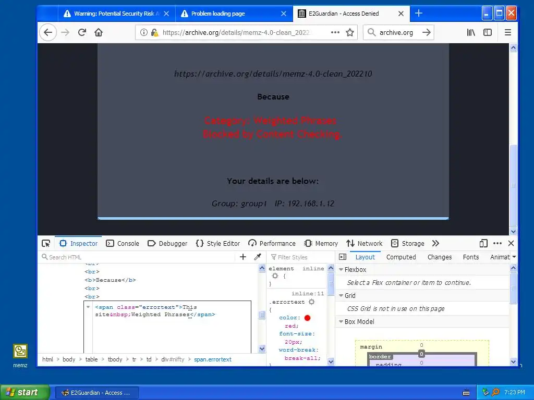The height and width of the screenshot is (400, 534).
Task: Collapse the Box Model section
Action: pyautogui.click(x=341, y=322)
